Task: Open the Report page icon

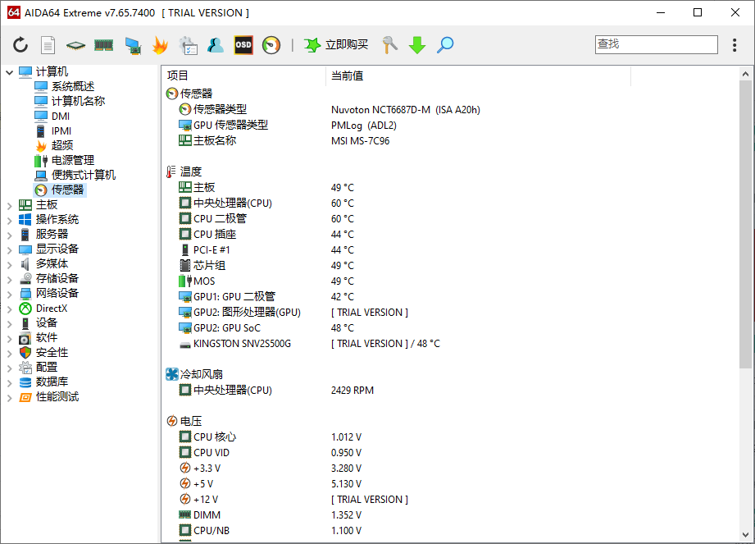Action: pyautogui.click(x=48, y=45)
